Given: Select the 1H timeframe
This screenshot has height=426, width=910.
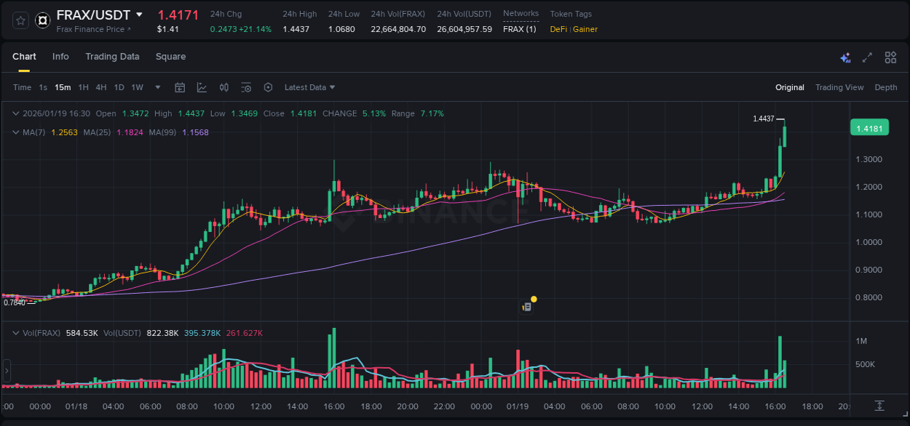Looking at the screenshot, I should coord(82,87).
